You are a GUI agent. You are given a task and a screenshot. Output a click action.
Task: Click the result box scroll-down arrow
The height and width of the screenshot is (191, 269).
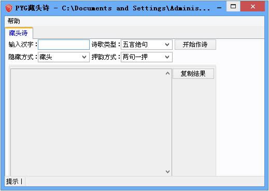(x=167, y=172)
